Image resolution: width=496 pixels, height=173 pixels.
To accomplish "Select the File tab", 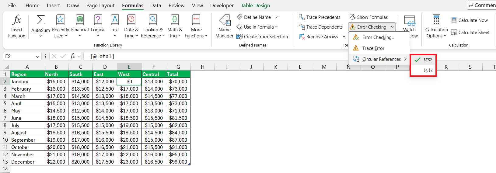I will (x=12, y=5).
